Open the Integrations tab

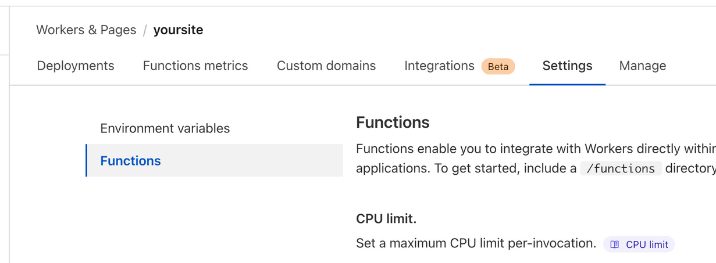[x=439, y=66]
